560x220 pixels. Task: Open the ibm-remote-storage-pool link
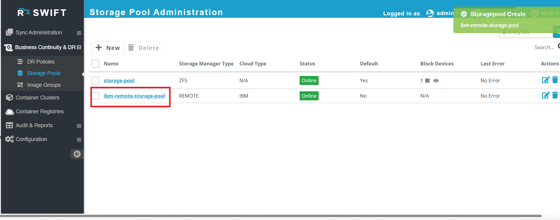point(134,96)
